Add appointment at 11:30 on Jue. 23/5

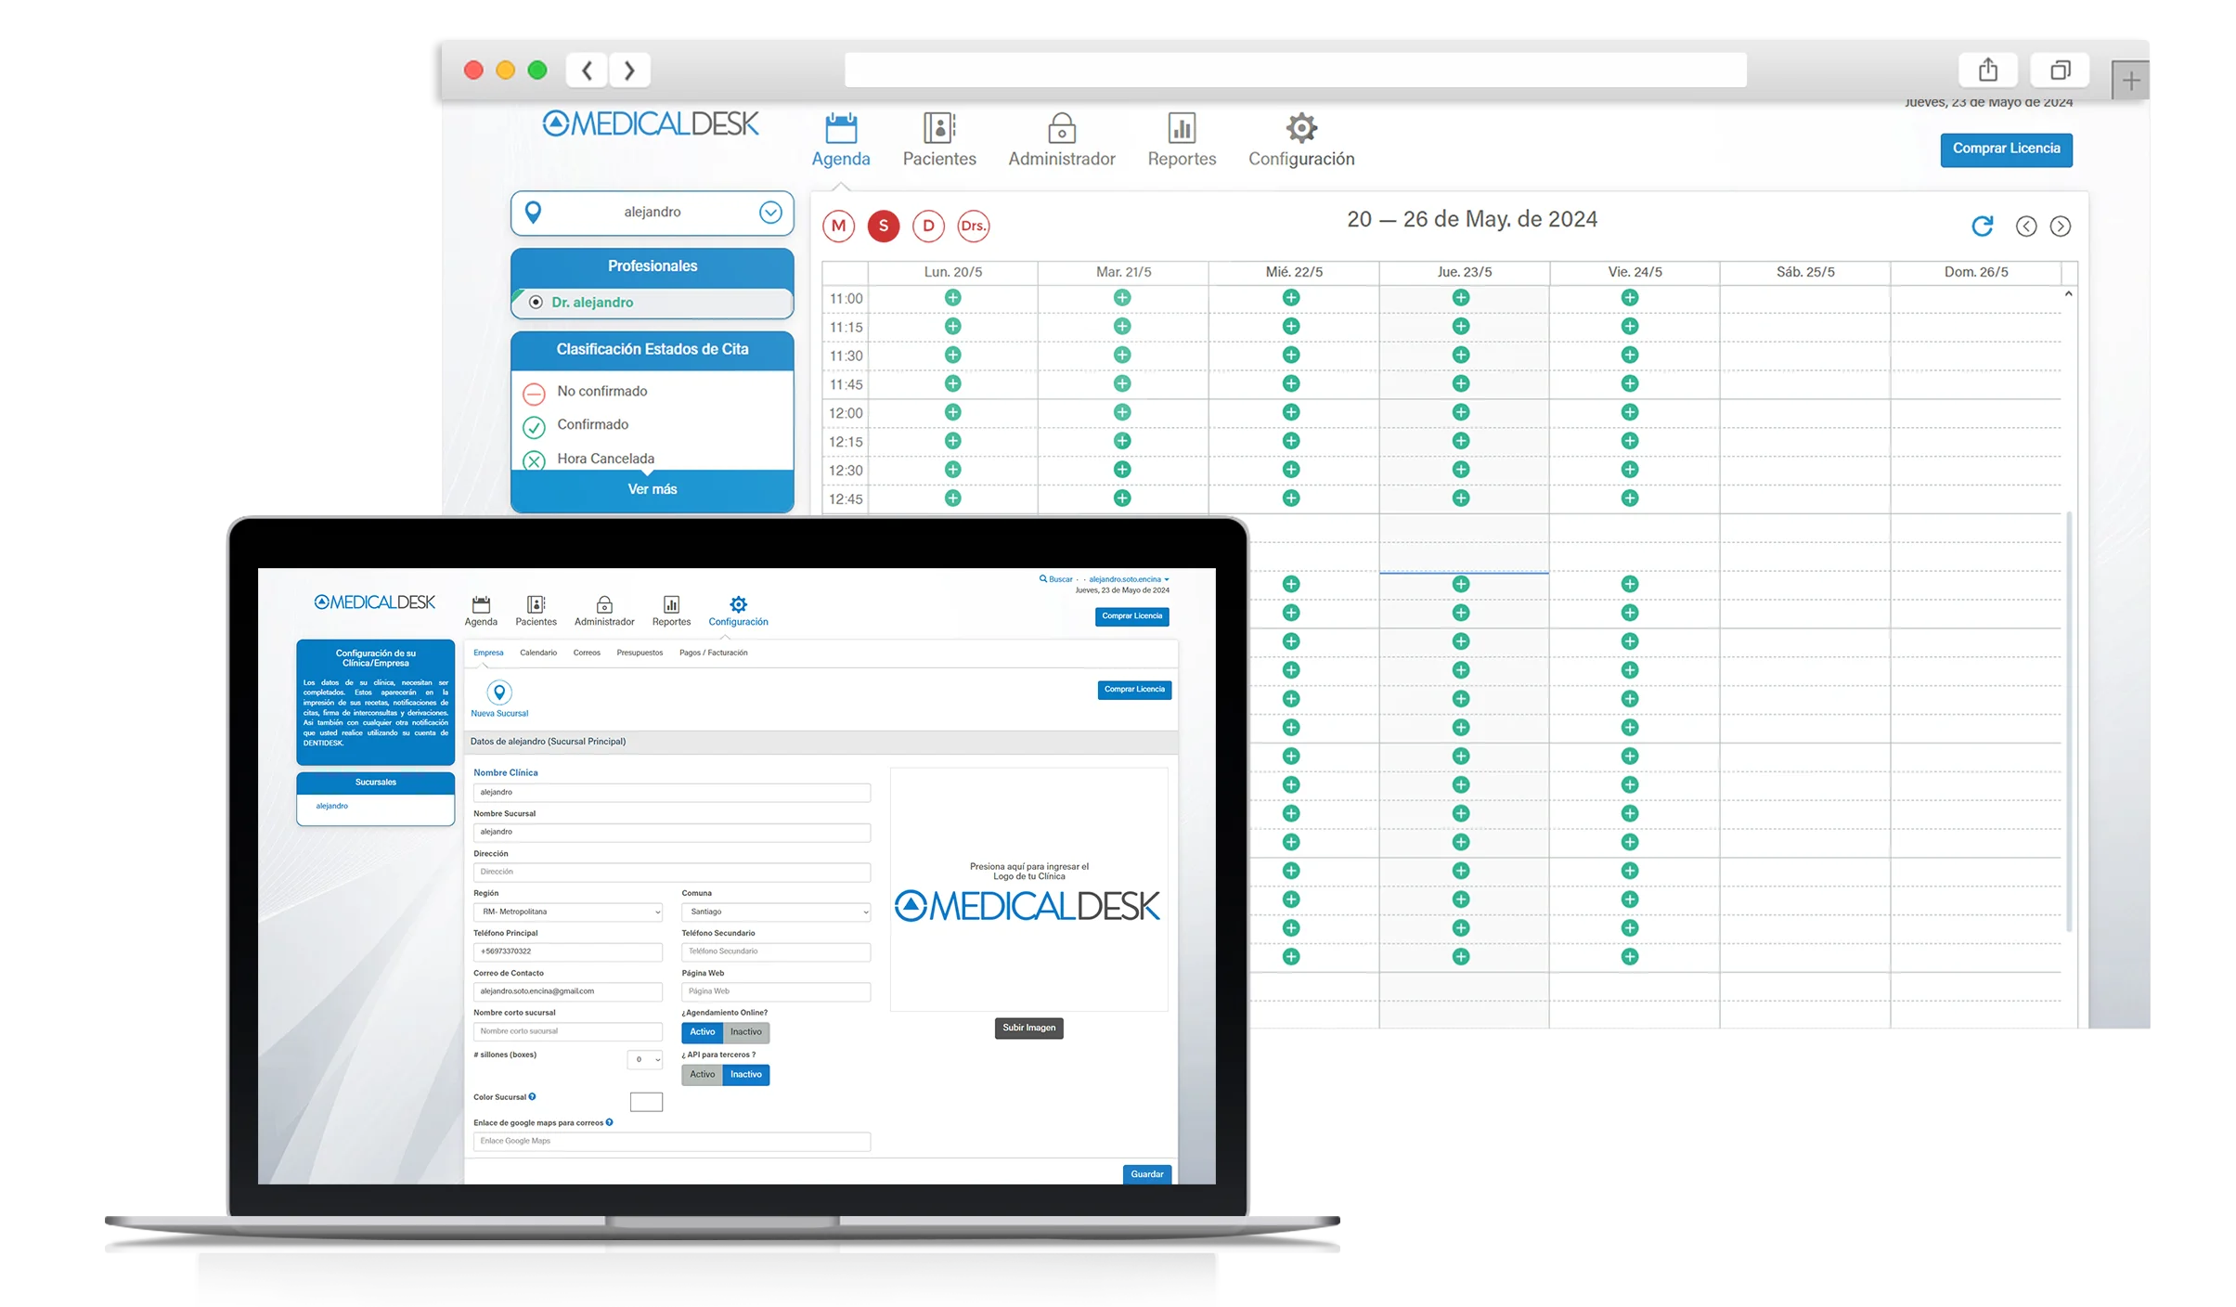click(x=1460, y=356)
